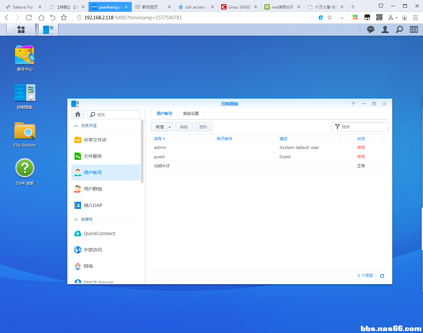Image resolution: width=423 pixels, height=333 pixels.
Task: Switch to the User Accounts tab
Action: coord(164,114)
